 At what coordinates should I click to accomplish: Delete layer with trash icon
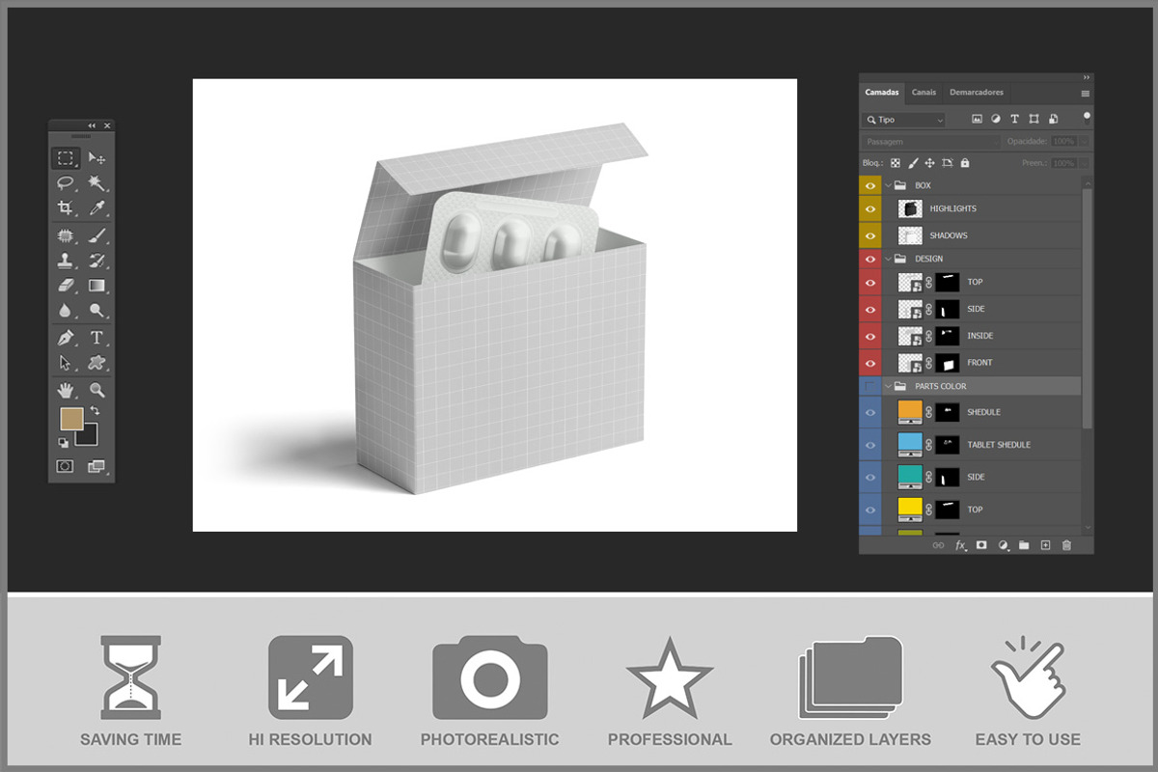click(1066, 545)
